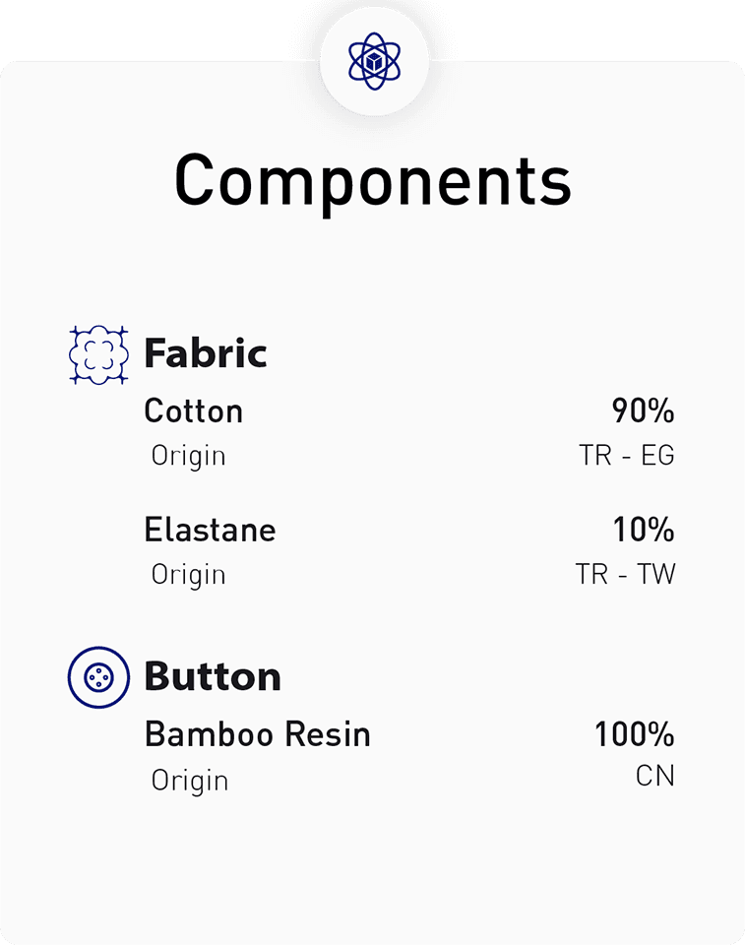Viewport: 745px width, 945px height.
Task: Click the button component icon
Action: pos(99,676)
